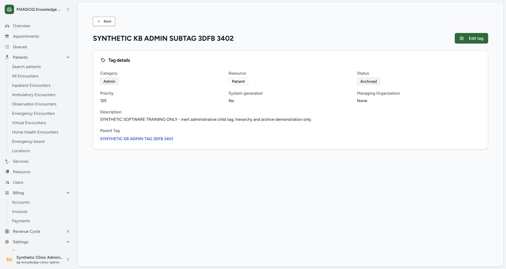Open Payments page

click(21, 221)
